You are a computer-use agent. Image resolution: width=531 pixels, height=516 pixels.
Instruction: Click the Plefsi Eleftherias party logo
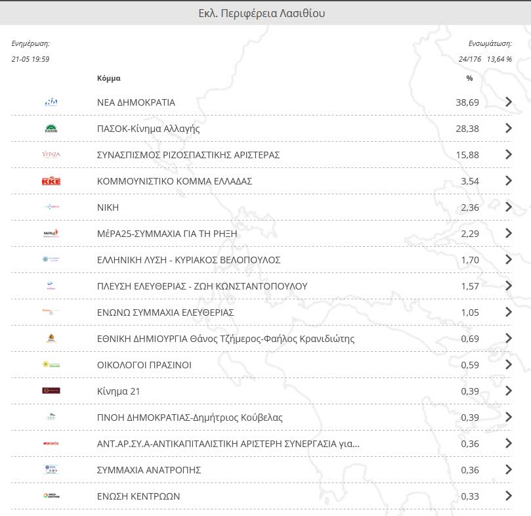(x=51, y=286)
